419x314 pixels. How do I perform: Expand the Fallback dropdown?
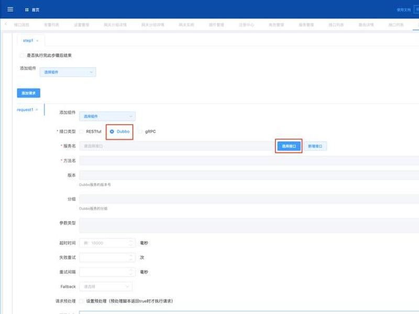click(106, 286)
